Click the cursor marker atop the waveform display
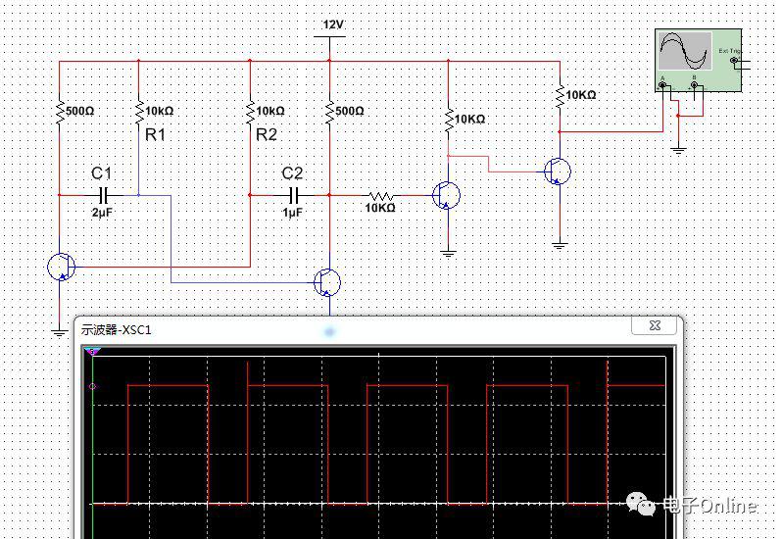 point(92,351)
